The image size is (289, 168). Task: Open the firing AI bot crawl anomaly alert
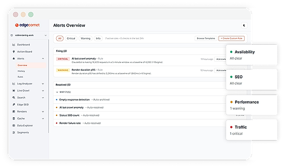pyautogui.click(x=84, y=58)
